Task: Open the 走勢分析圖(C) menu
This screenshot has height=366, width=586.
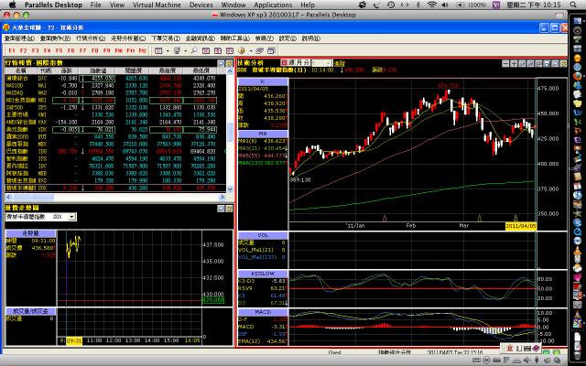Action: (x=128, y=38)
